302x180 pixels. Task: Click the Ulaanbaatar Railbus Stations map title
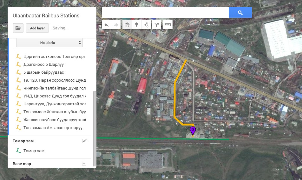(x=46, y=16)
